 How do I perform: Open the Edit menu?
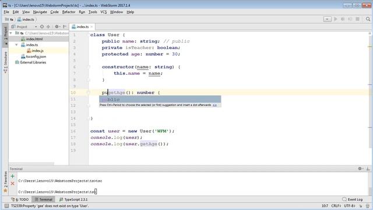pyautogui.click(x=16, y=12)
